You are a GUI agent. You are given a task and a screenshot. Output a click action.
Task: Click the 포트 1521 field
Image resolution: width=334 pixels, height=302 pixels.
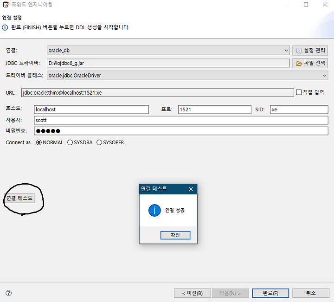click(214, 109)
